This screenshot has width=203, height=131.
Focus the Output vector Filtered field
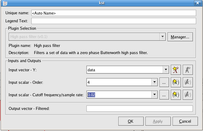pos(140,108)
